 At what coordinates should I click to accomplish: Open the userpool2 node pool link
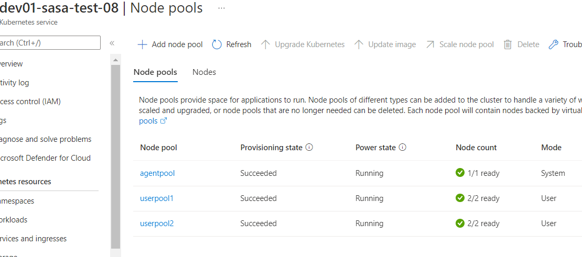pos(157,224)
